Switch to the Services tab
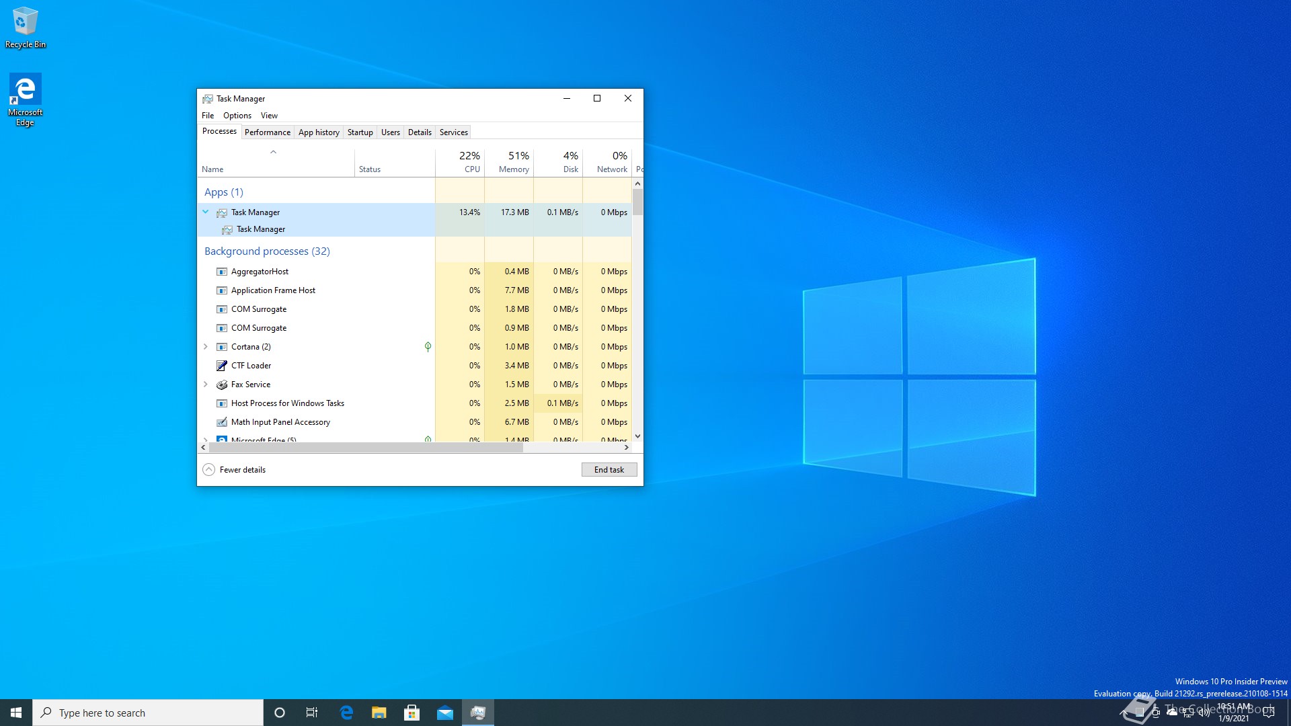The height and width of the screenshot is (726, 1291). pyautogui.click(x=454, y=132)
